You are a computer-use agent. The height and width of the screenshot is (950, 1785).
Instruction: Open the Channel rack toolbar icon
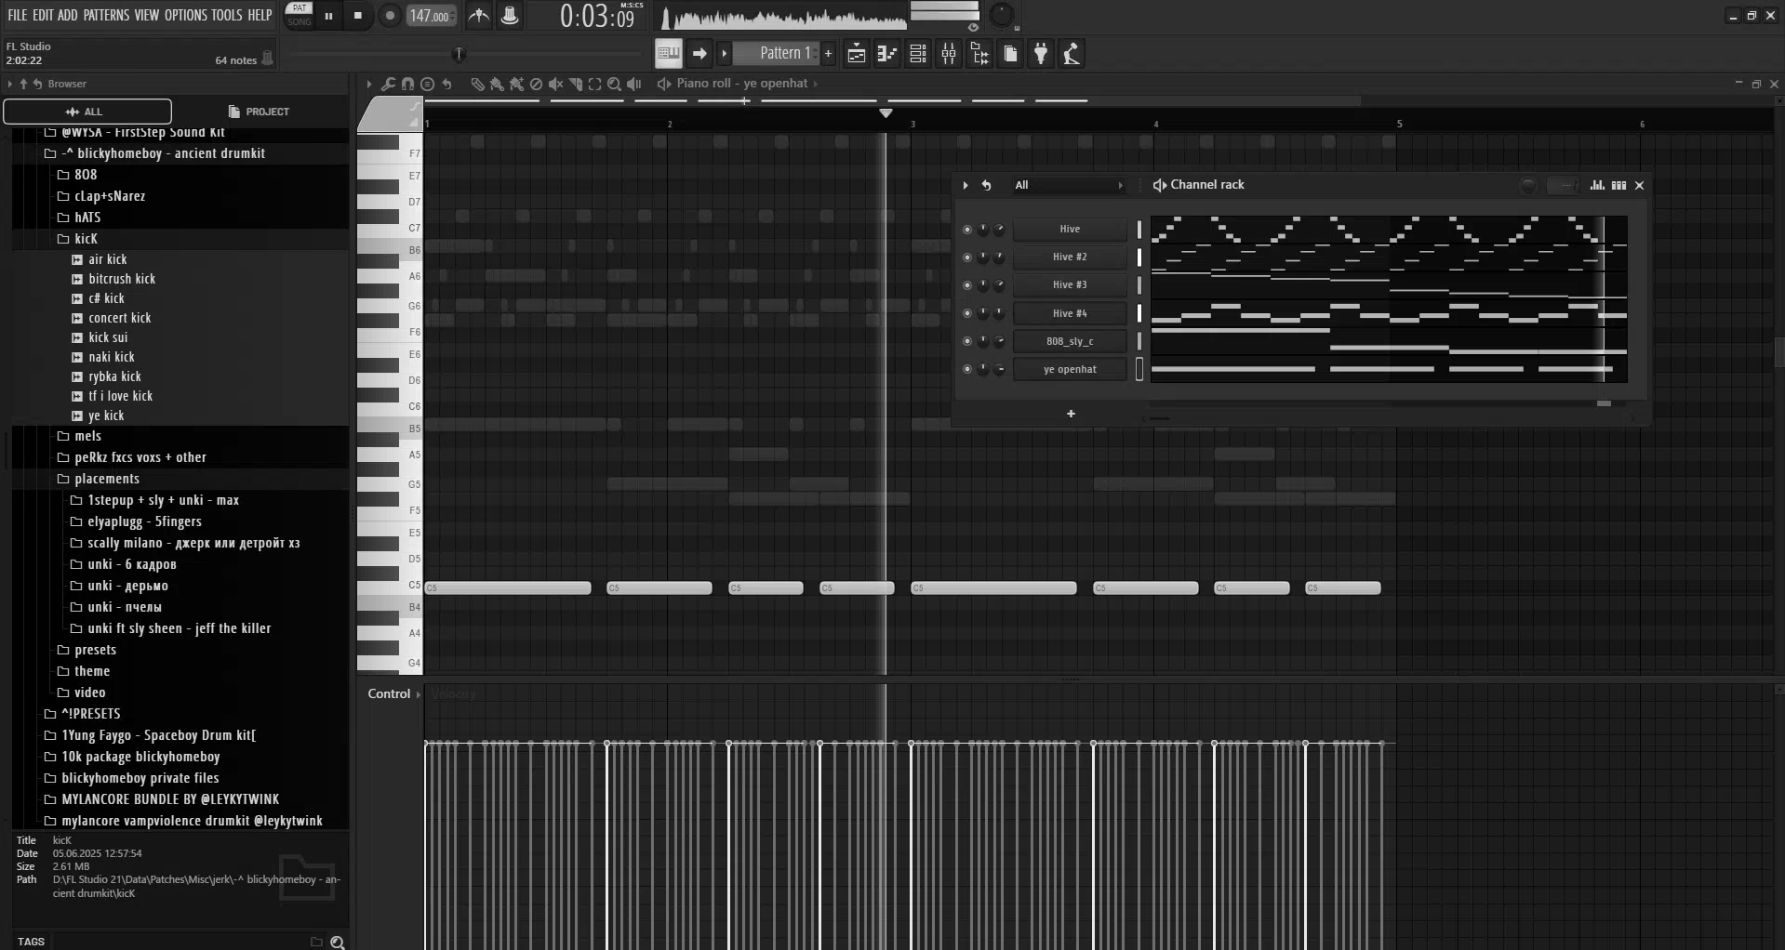(x=918, y=54)
